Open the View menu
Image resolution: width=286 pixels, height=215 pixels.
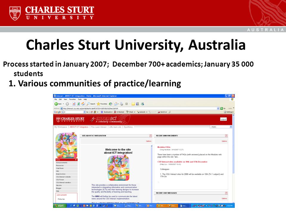(66, 99)
